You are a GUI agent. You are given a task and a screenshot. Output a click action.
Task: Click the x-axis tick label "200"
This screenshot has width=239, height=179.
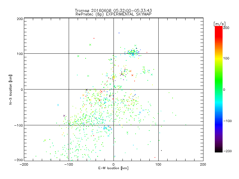[x=203, y=164]
